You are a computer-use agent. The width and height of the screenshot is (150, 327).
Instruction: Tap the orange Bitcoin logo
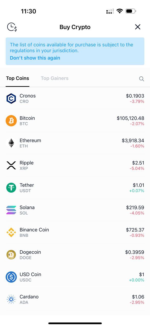pyautogui.click(x=11, y=121)
